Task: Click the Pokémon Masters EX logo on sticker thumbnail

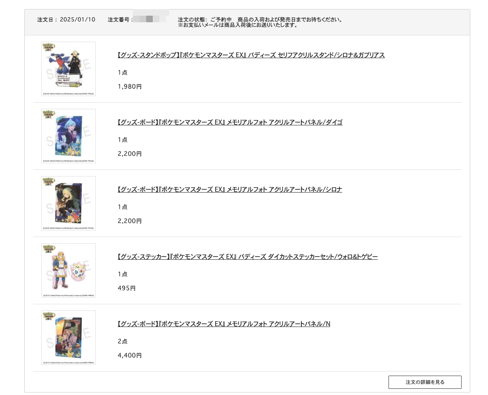Action: (x=49, y=249)
